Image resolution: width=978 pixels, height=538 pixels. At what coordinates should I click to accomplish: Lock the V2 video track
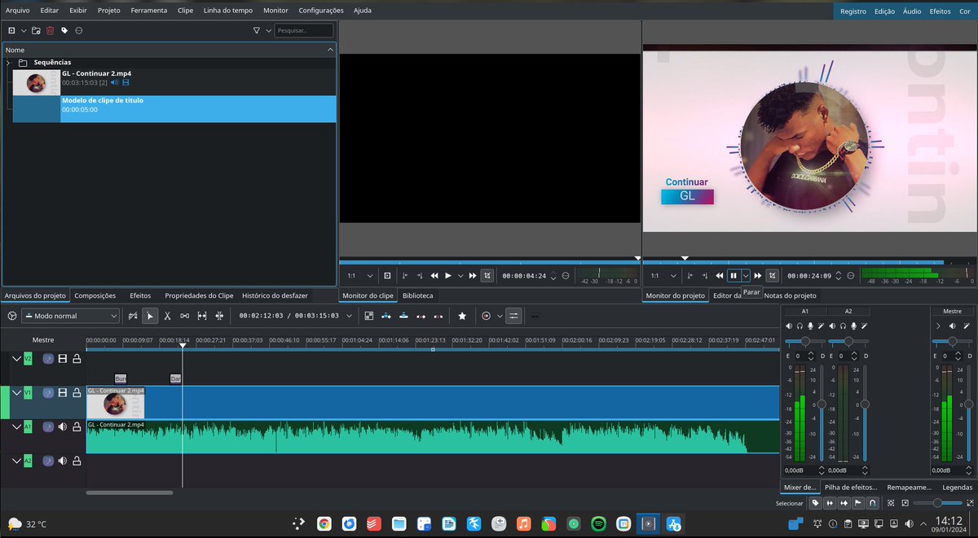(x=77, y=358)
